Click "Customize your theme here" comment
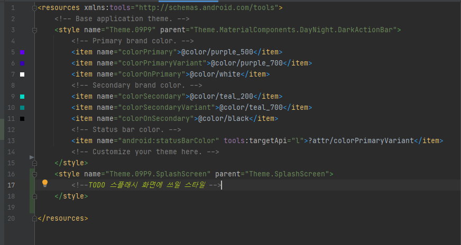461x245 pixels. [x=145, y=152]
